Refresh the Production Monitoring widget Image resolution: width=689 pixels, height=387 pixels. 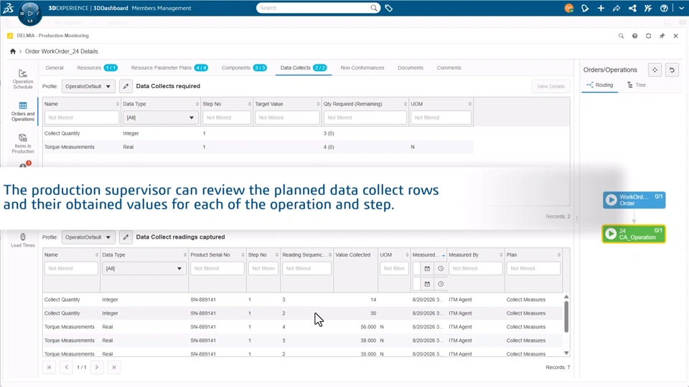point(648,36)
